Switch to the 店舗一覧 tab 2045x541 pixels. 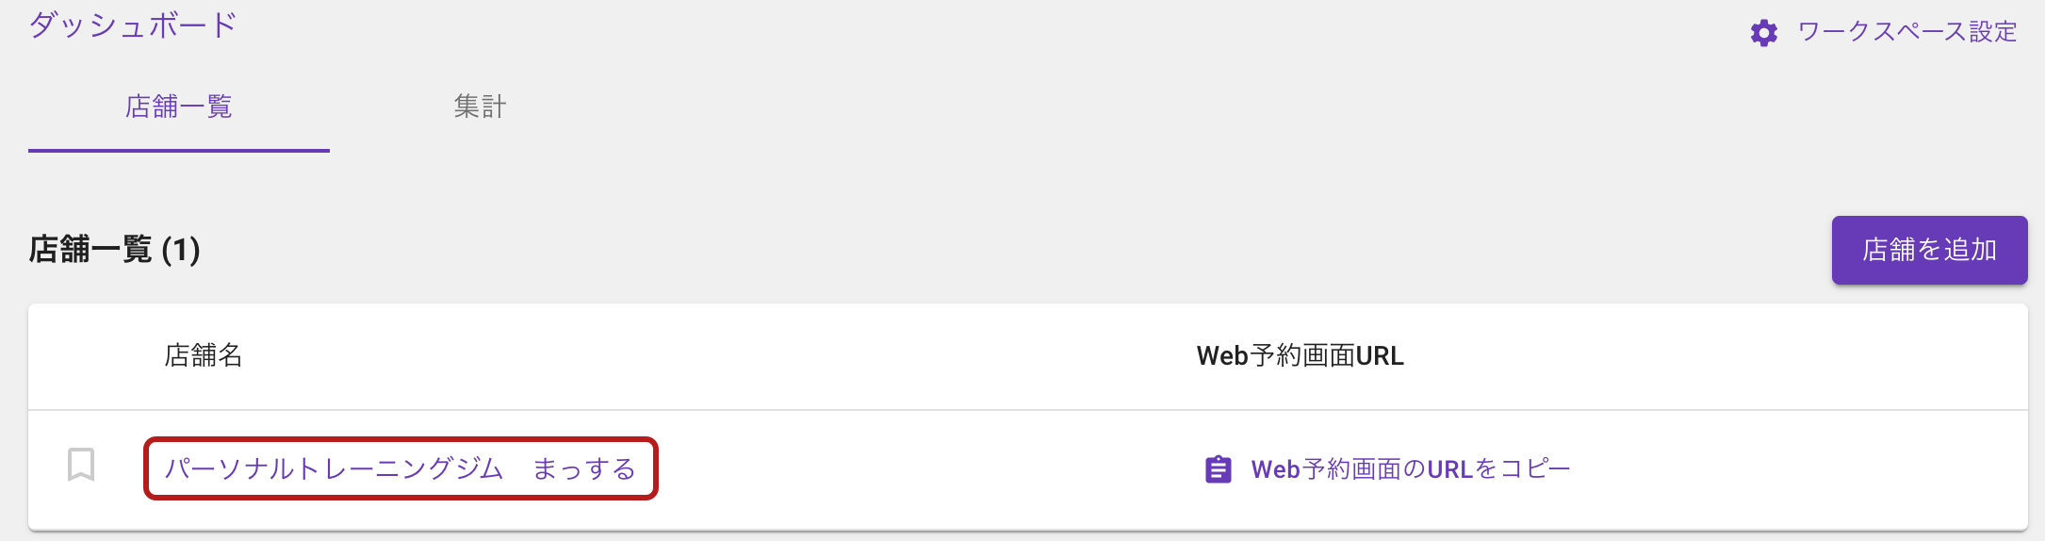tap(179, 107)
